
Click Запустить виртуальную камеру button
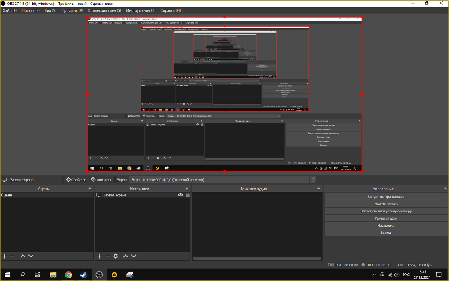(x=385, y=211)
